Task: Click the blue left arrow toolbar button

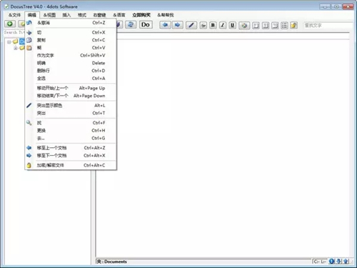Action: (165, 25)
